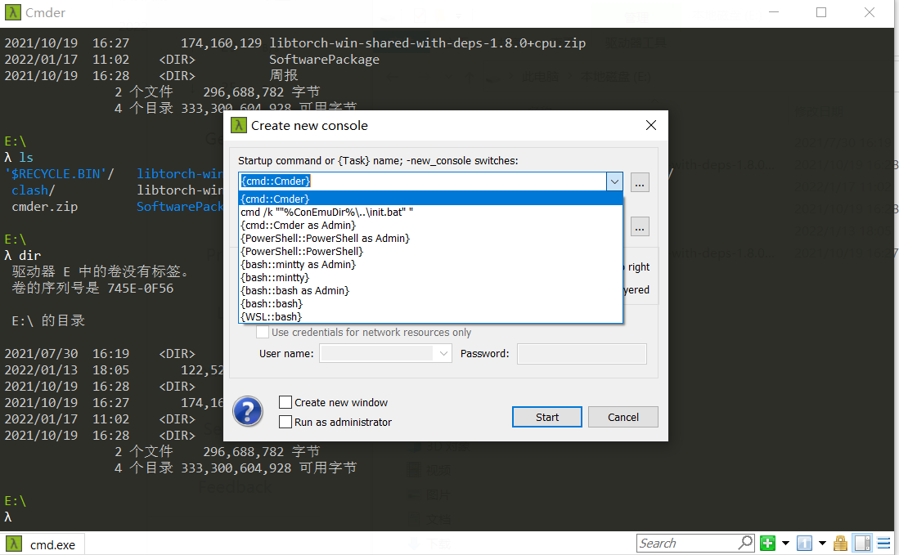Image resolution: width=899 pixels, height=555 pixels.
Task: Click the Password input field
Action: coord(582,353)
